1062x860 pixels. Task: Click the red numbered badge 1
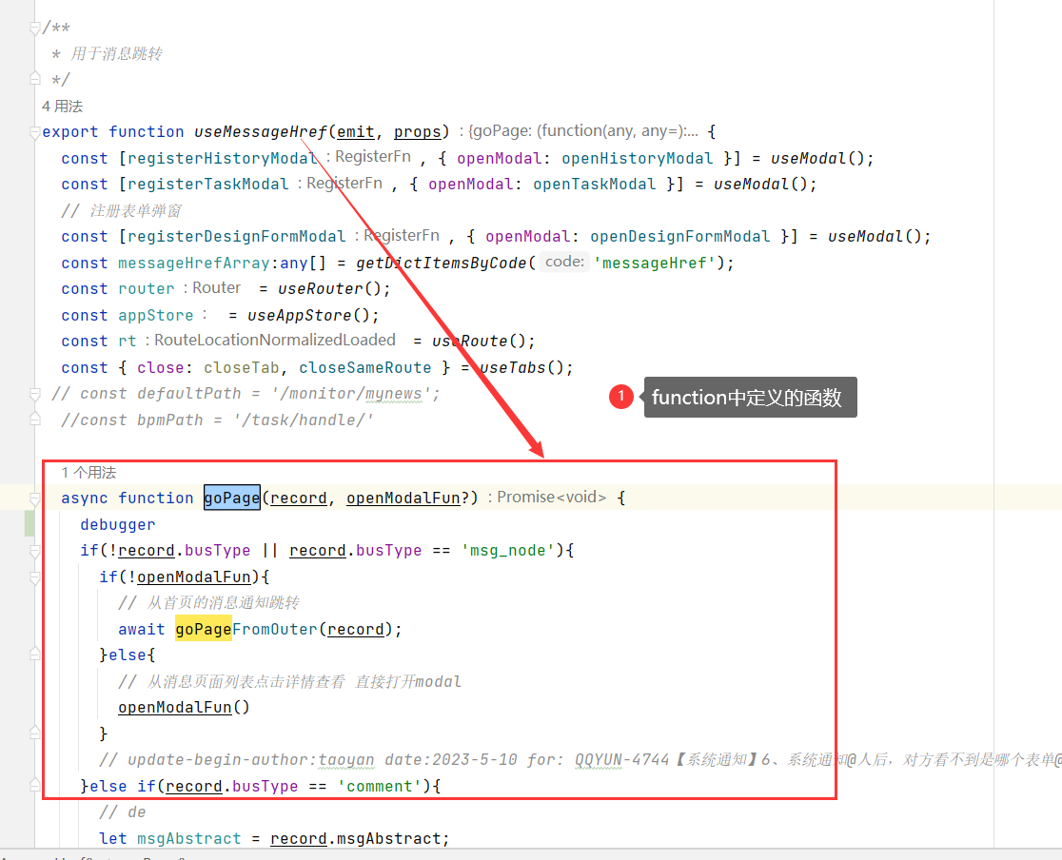(x=621, y=398)
